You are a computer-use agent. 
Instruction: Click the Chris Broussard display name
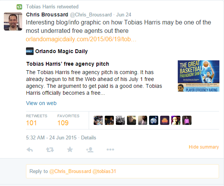[x=47, y=15]
